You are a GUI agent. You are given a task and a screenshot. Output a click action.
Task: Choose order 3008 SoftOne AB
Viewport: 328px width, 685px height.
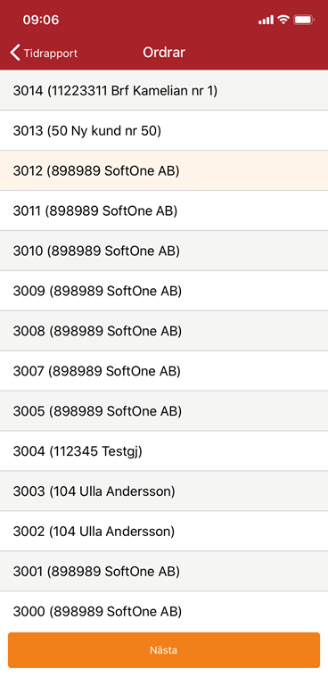coord(164,331)
